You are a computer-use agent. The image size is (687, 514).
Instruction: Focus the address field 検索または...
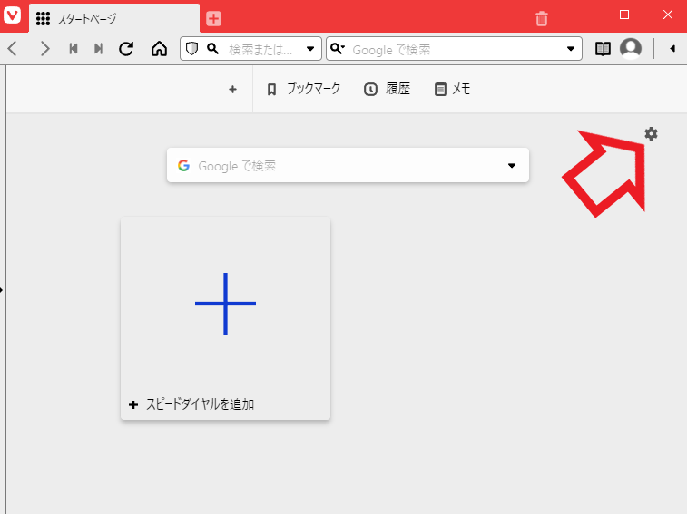[x=262, y=49]
